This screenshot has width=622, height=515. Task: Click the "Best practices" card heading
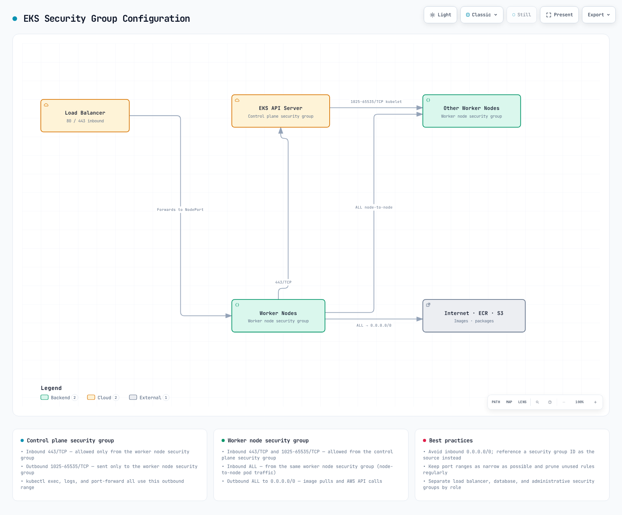pos(451,440)
